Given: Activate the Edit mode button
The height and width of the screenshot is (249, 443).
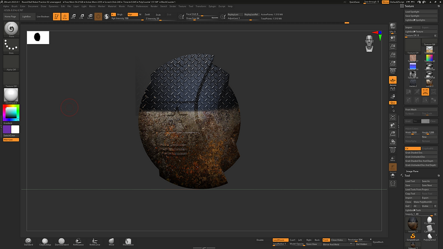Looking at the screenshot, I should point(56,17).
